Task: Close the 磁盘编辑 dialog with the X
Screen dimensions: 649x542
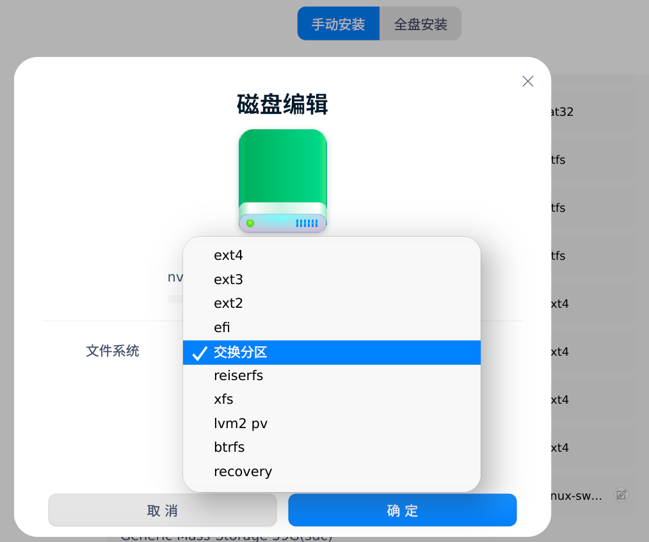Action: [528, 81]
